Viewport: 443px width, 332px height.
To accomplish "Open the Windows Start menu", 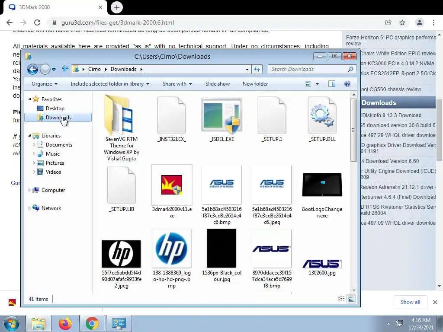I will point(12,323).
